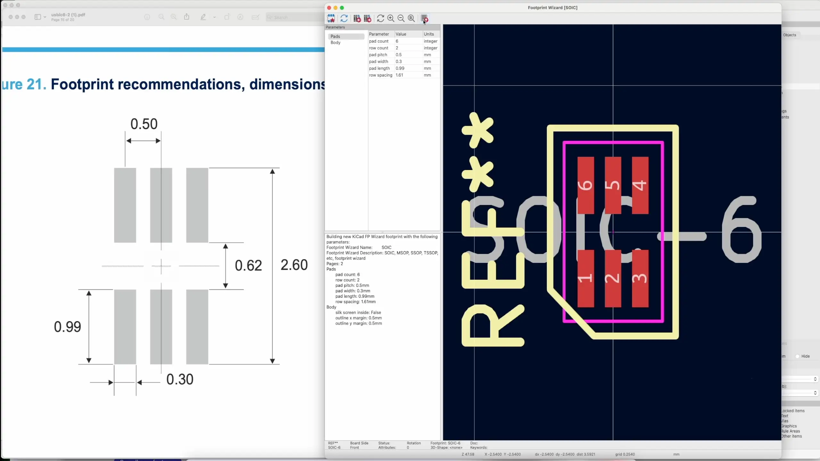Zoom in on the footprint preview

coord(390,18)
